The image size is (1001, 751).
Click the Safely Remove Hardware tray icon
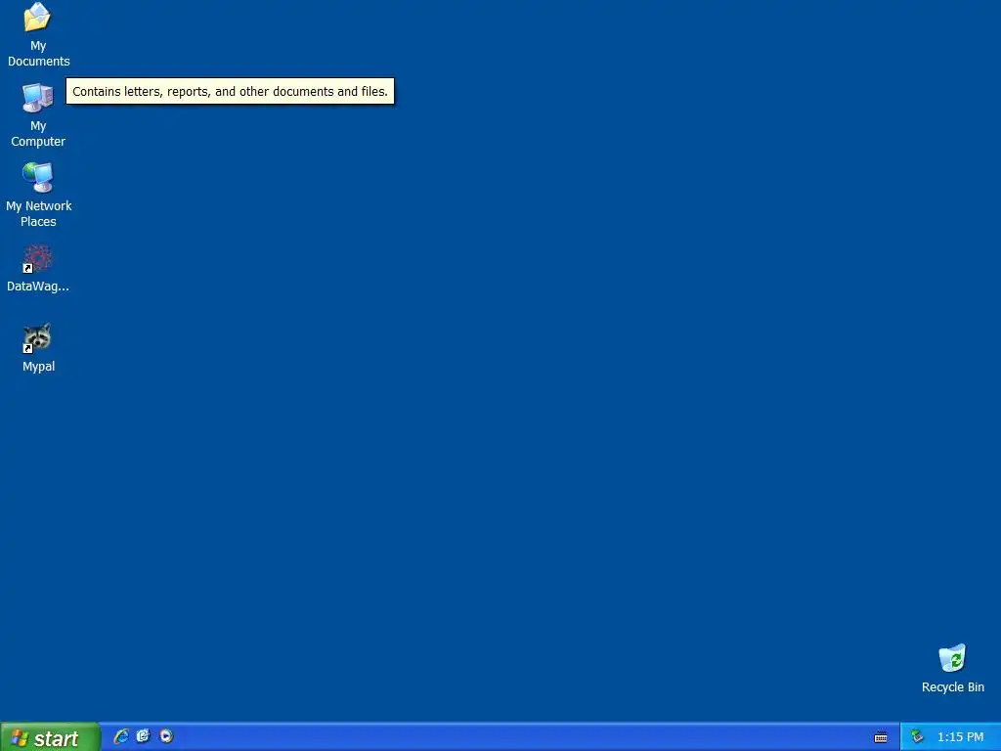point(917,736)
